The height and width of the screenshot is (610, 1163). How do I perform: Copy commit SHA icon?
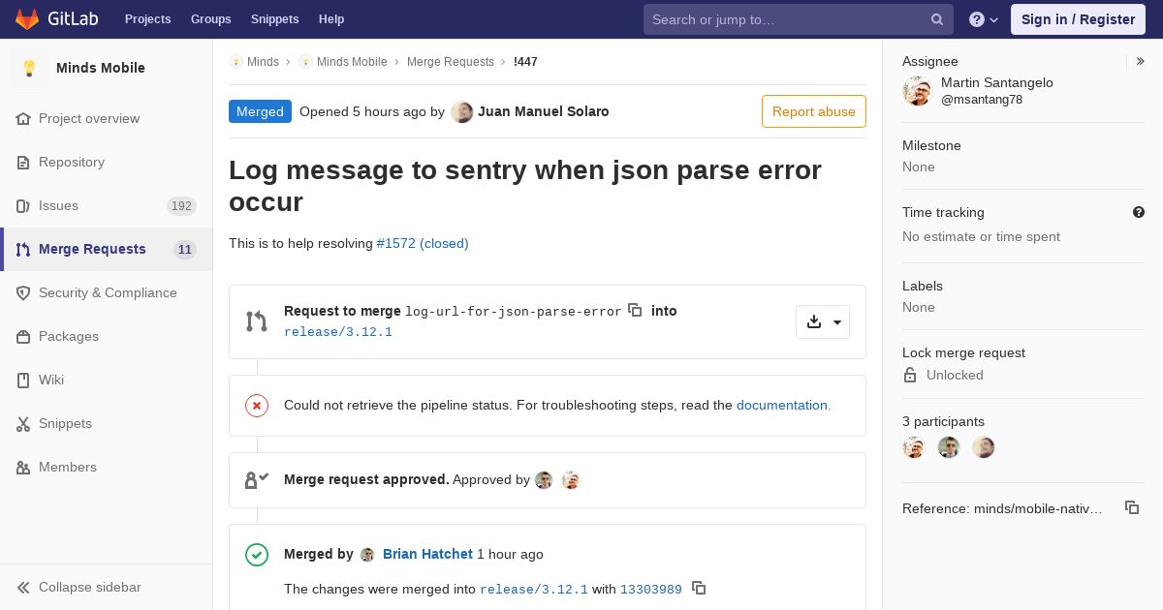699,588
